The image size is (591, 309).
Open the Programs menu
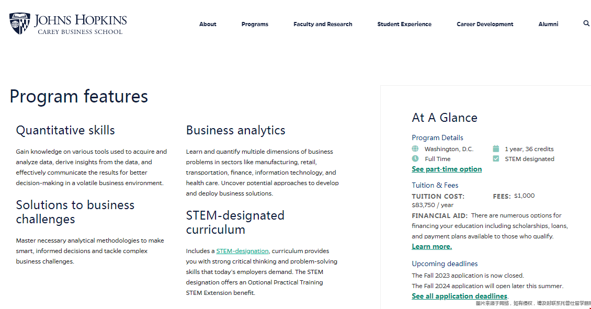(x=255, y=24)
